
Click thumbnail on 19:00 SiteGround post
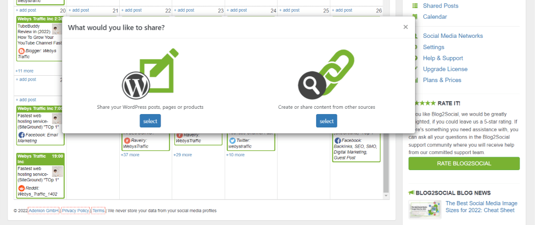point(58,171)
